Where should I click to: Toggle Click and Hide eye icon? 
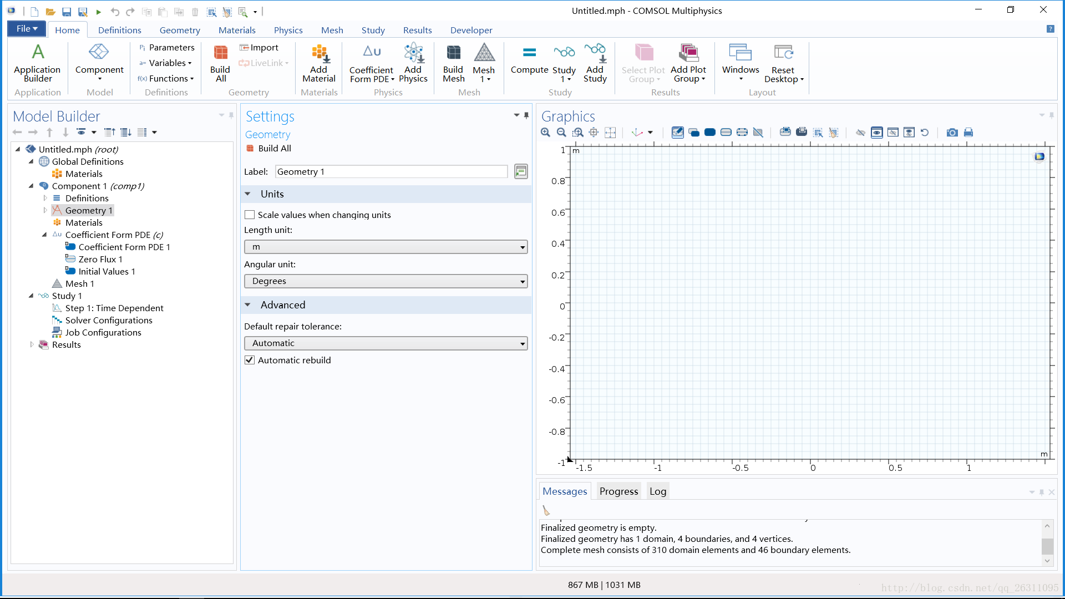click(x=860, y=133)
